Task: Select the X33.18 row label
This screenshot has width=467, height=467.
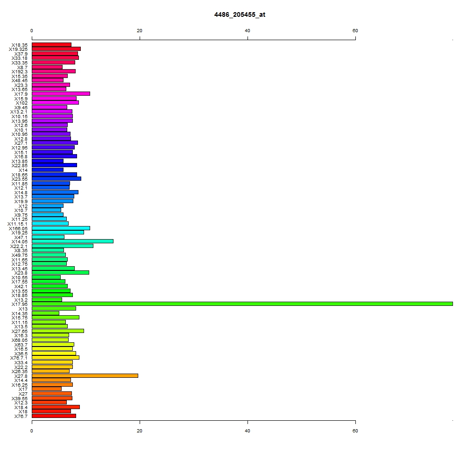Action: [19, 58]
